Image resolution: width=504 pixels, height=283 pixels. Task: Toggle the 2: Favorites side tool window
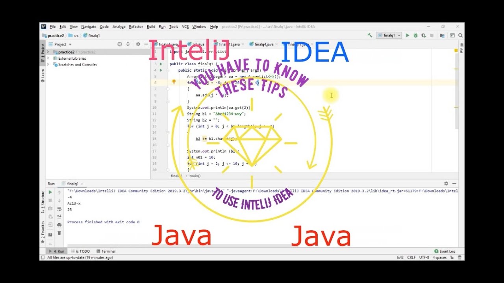[43, 232]
